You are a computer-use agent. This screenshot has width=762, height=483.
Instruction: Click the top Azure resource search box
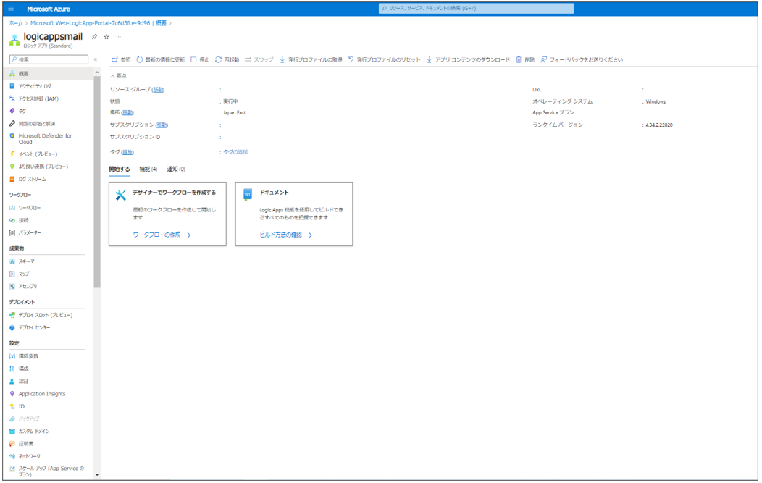476,9
